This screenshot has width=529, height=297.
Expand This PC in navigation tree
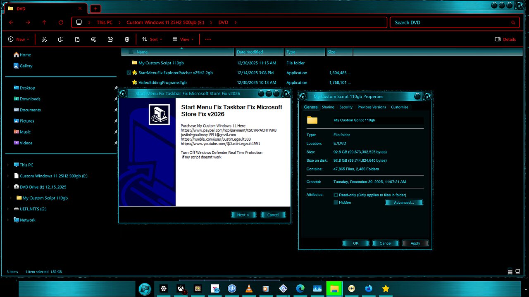(x=8, y=165)
